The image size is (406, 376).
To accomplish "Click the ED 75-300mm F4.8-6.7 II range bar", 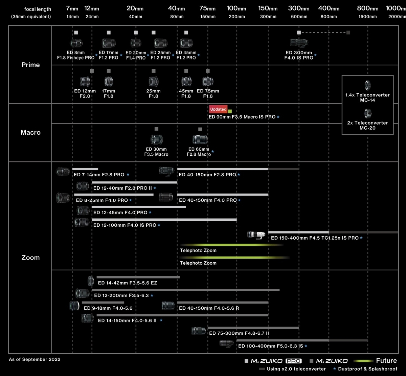I will [x=253, y=328].
